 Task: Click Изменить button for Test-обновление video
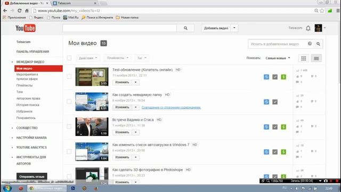coord(122,82)
